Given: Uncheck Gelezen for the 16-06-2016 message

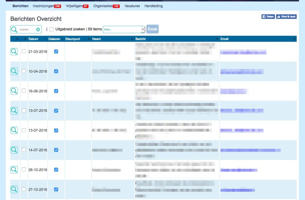Looking at the screenshot, I should pyautogui.click(x=56, y=91).
